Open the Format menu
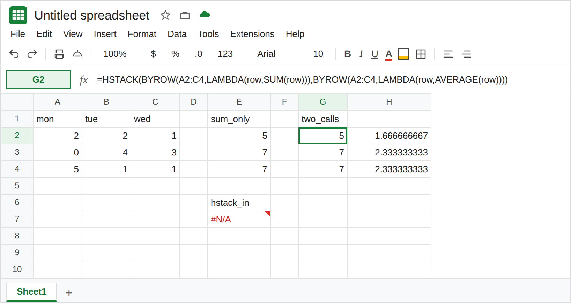571x304 pixels. (x=142, y=34)
